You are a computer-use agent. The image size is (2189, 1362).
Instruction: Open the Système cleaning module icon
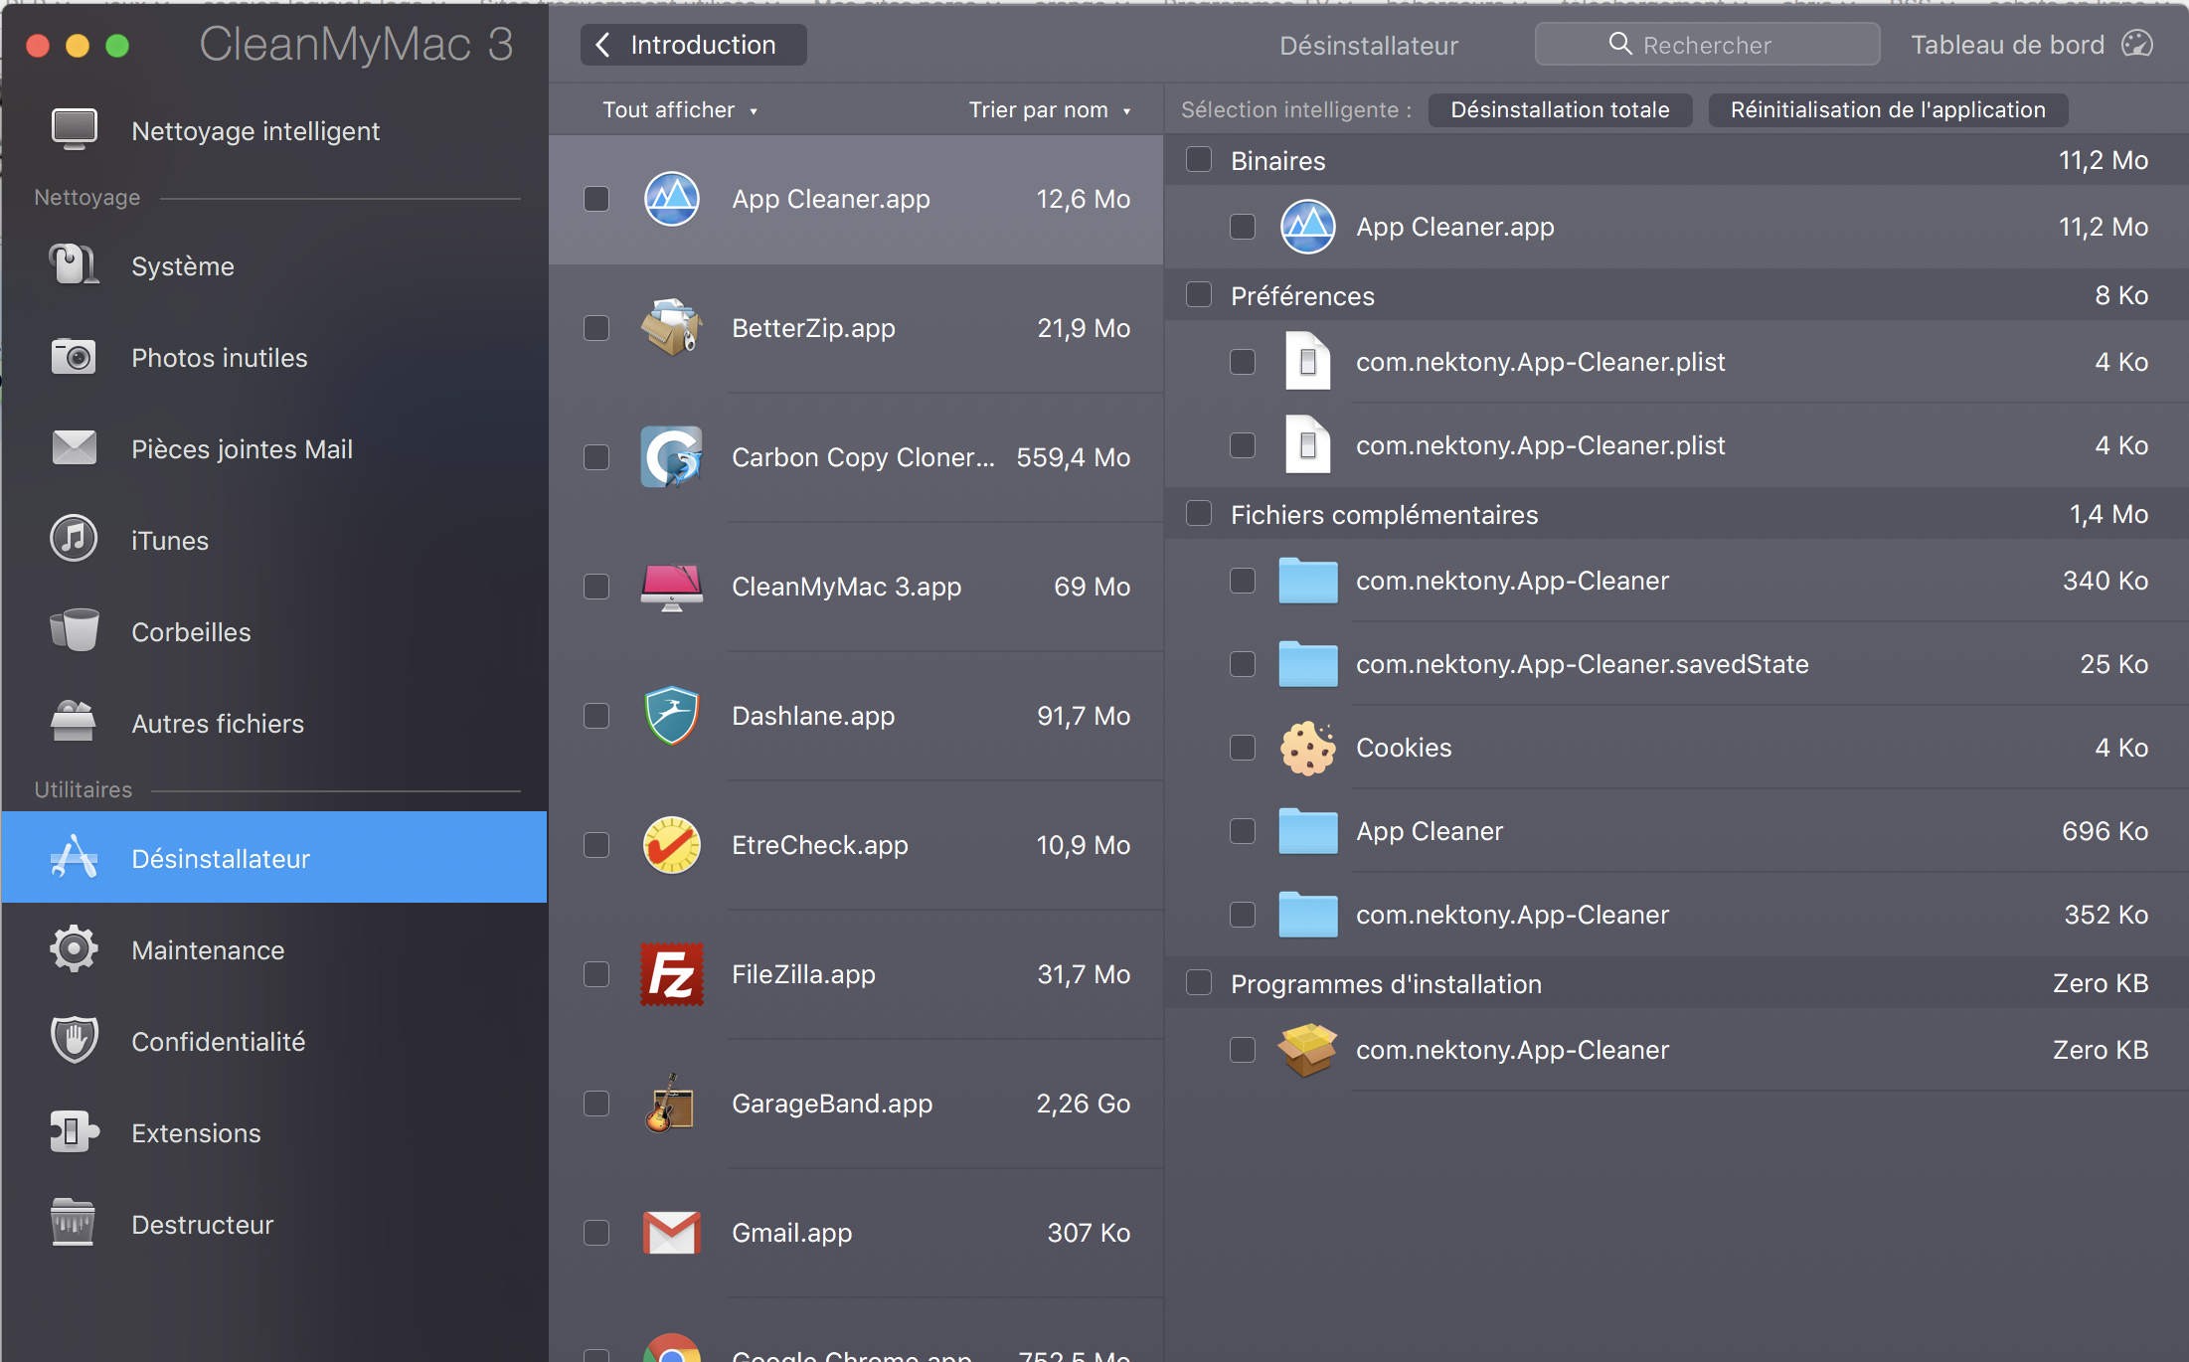point(74,265)
